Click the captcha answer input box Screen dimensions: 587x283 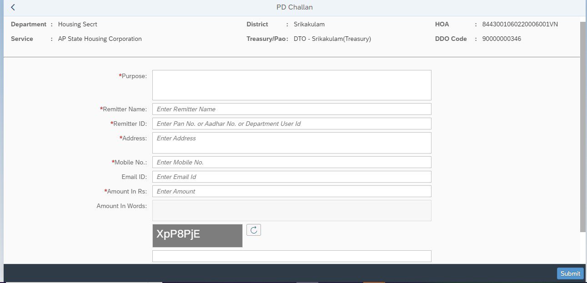tap(291, 256)
